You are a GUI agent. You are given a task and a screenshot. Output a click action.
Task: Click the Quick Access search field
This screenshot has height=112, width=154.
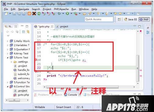[x=99, y=19]
